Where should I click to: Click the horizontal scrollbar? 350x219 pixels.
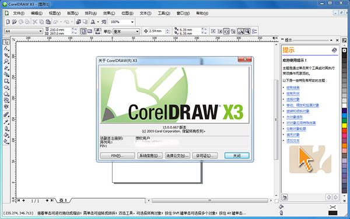(210, 200)
